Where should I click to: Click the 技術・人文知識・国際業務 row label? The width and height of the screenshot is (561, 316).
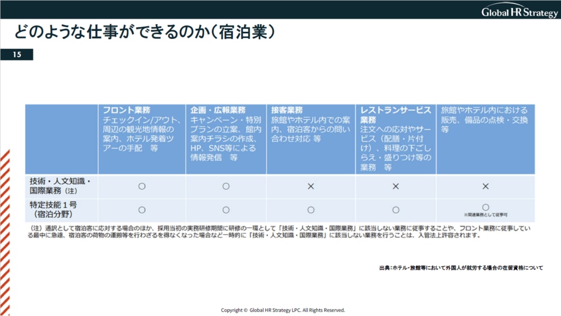point(61,186)
